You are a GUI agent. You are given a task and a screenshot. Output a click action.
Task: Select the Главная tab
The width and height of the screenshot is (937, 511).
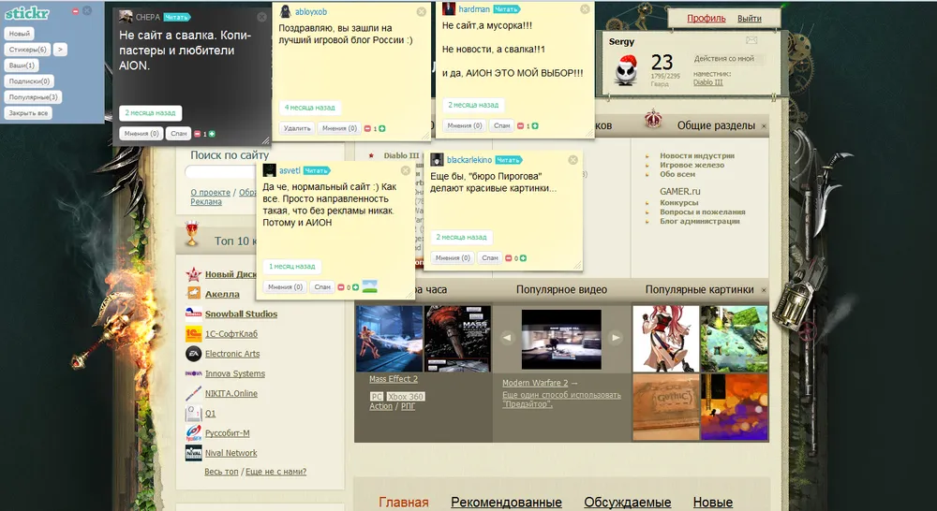403,502
